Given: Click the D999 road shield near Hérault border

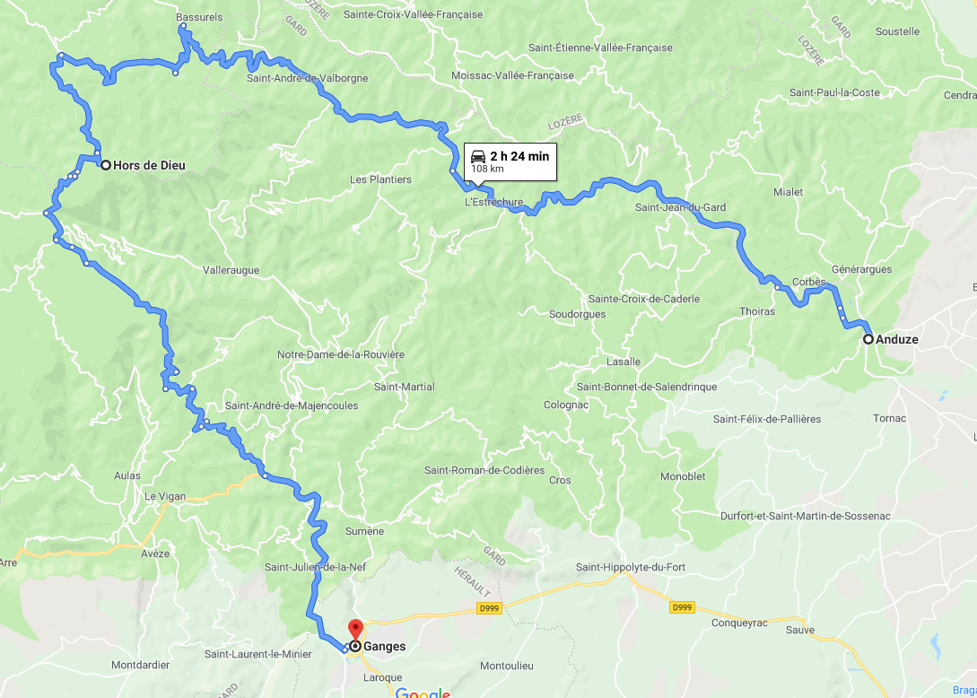Looking at the screenshot, I should [x=490, y=608].
